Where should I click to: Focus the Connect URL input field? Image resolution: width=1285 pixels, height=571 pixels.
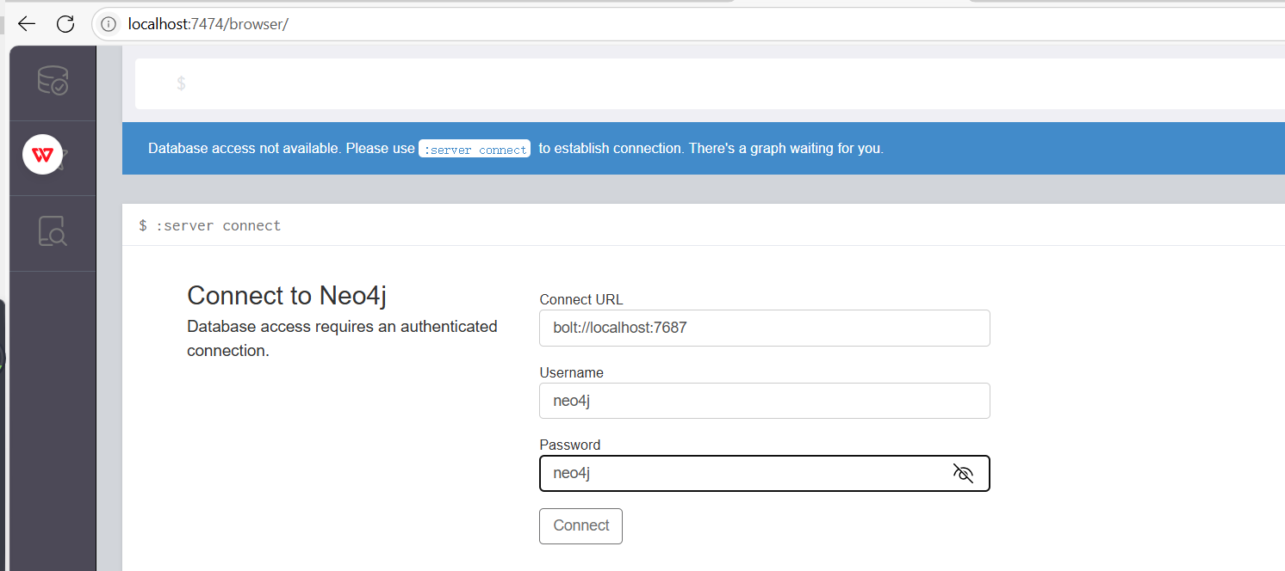[x=765, y=328]
